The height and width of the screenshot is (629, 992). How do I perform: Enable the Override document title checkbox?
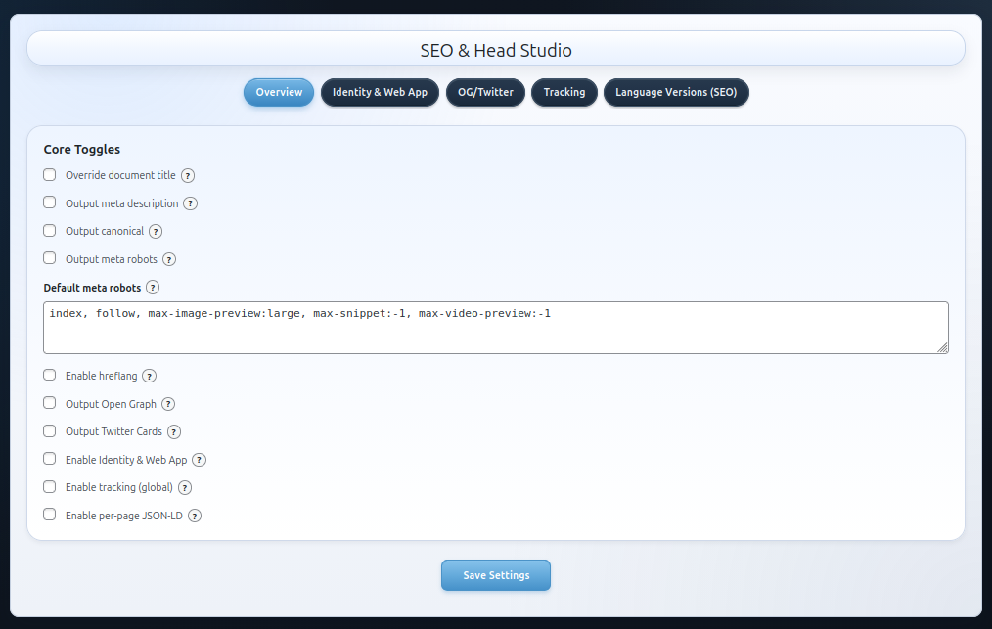(49, 174)
